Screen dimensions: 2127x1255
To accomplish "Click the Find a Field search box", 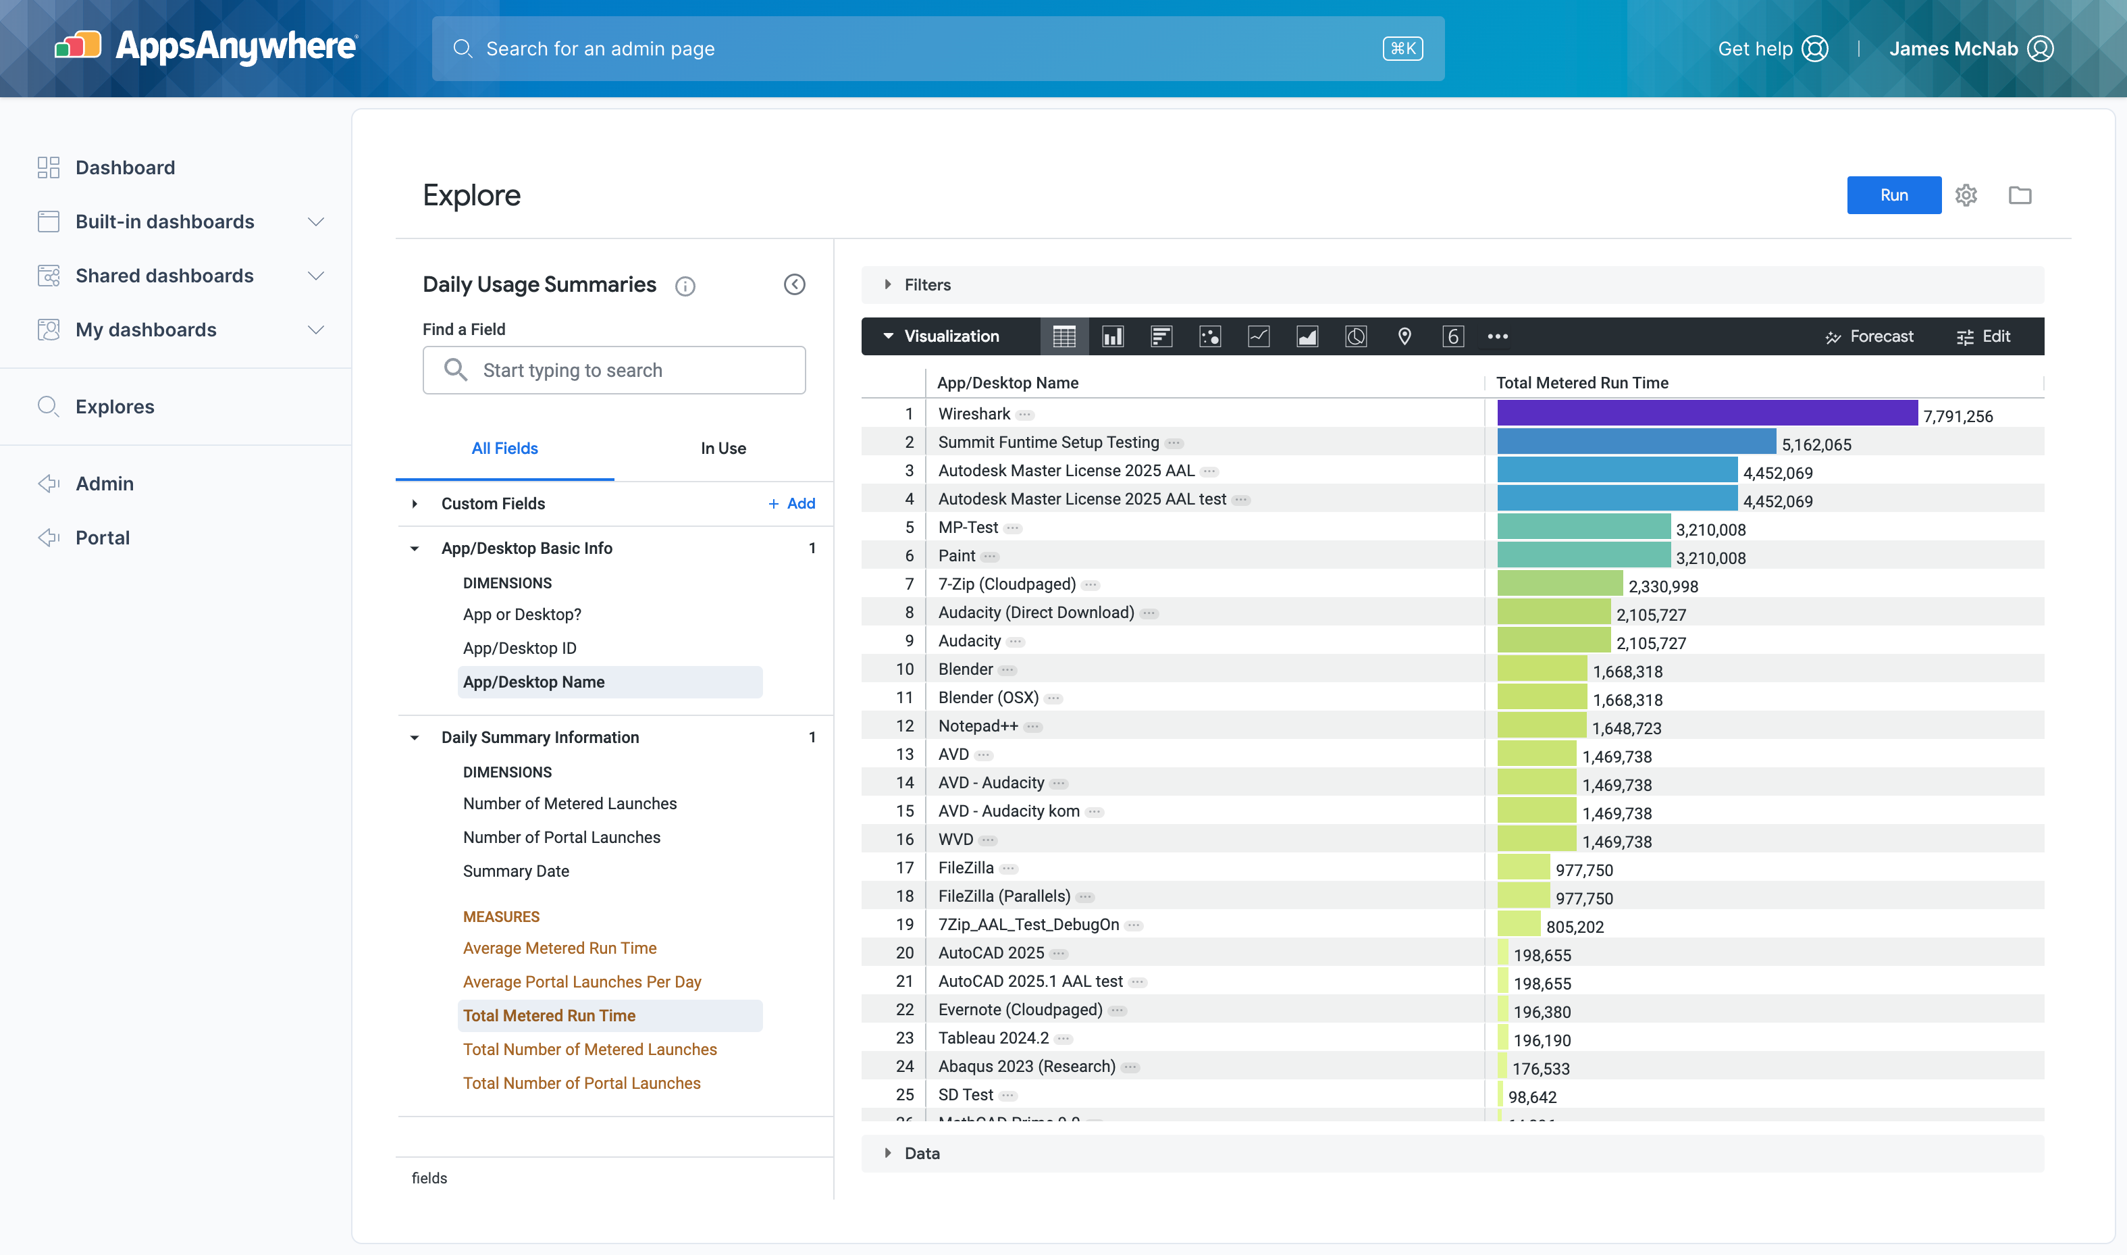I will pos(614,370).
